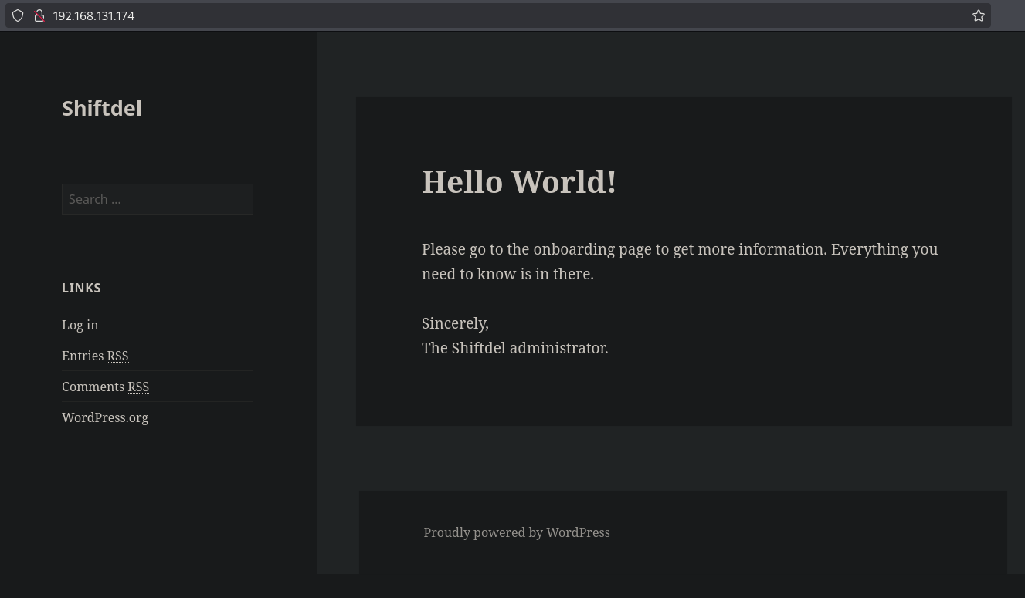
Task: Bookmark this page with the star icon
Action: [x=978, y=15]
